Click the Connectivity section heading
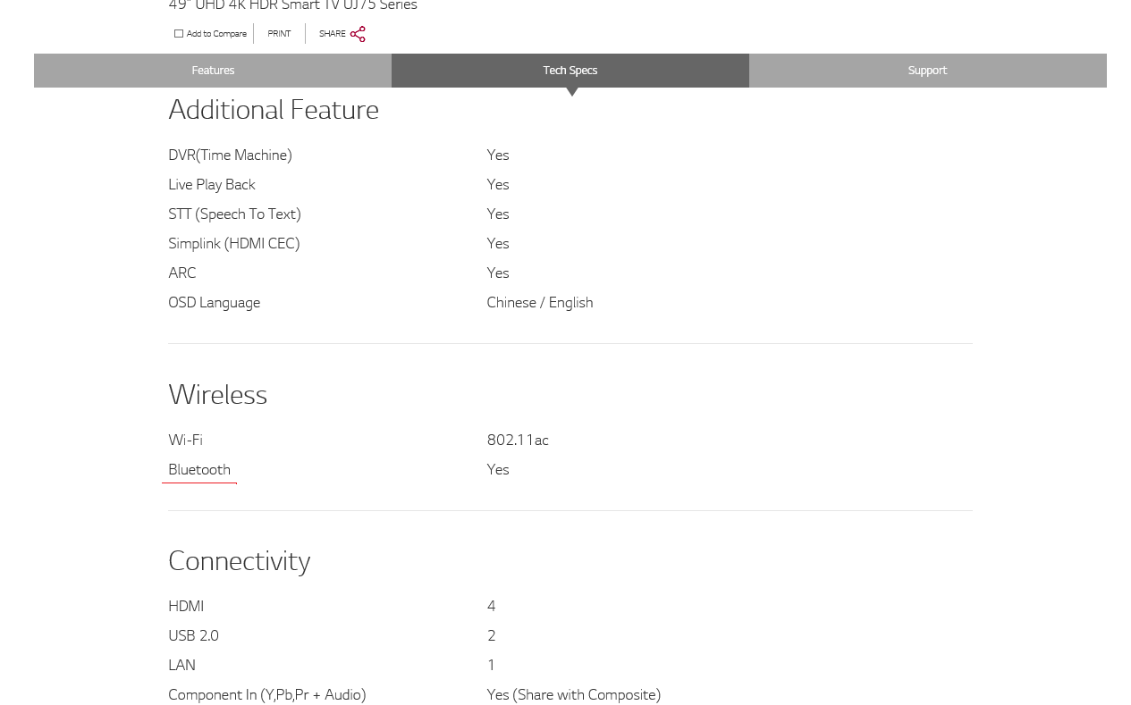 [239, 561]
